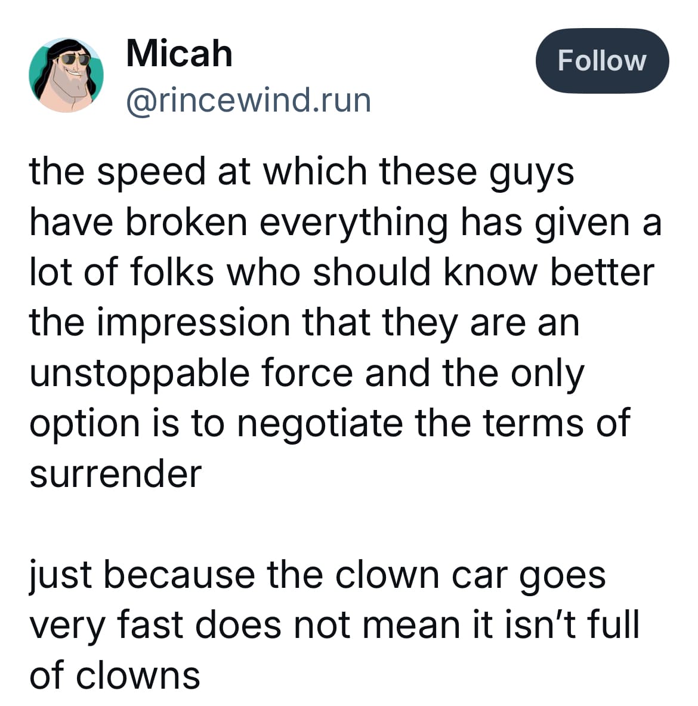Open the Micah display name link

click(179, 53)
